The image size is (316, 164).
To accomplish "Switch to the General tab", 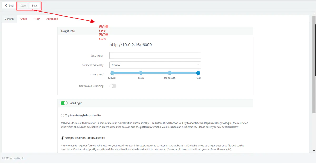I will (9, 19).
